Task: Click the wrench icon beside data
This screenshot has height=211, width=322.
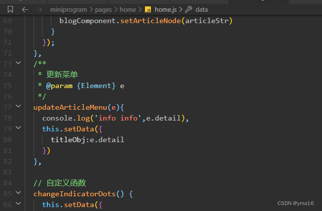Action: [x=188, y=9]
